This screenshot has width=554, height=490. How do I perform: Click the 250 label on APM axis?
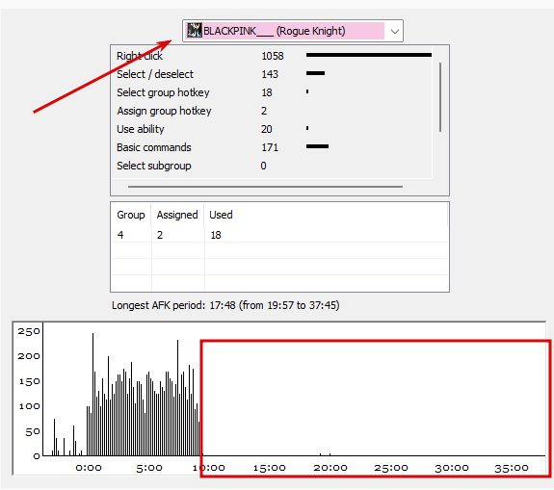(x=29, y=331)
